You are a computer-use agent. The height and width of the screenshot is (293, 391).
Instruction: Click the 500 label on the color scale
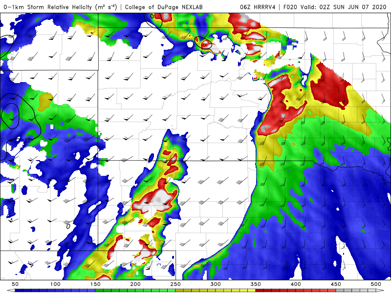tap(376, 284)
